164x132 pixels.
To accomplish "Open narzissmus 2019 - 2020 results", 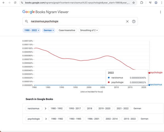I will pos(104,109).
